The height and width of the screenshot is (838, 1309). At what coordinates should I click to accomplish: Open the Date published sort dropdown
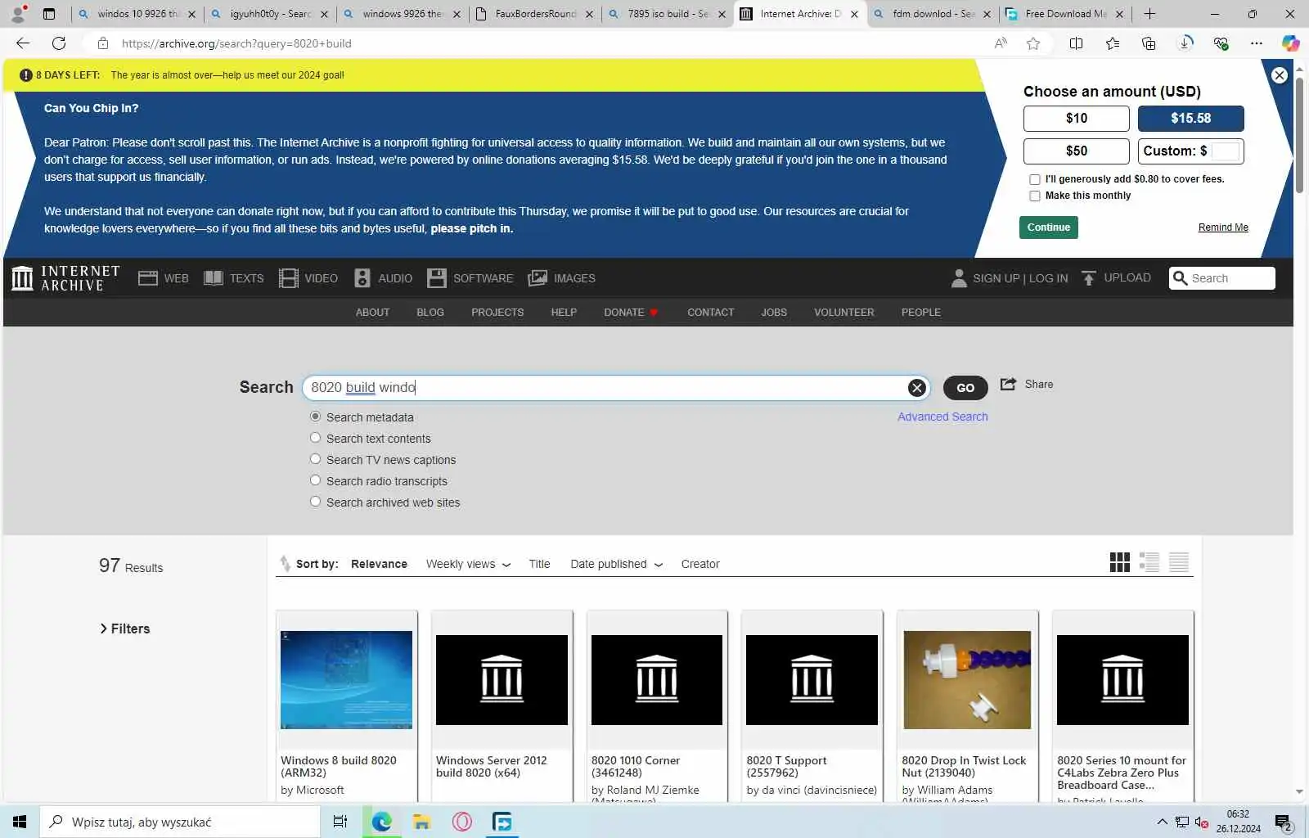point(616,564)
